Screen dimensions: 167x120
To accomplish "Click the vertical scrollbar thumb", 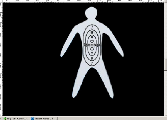I will coord(166,65).
